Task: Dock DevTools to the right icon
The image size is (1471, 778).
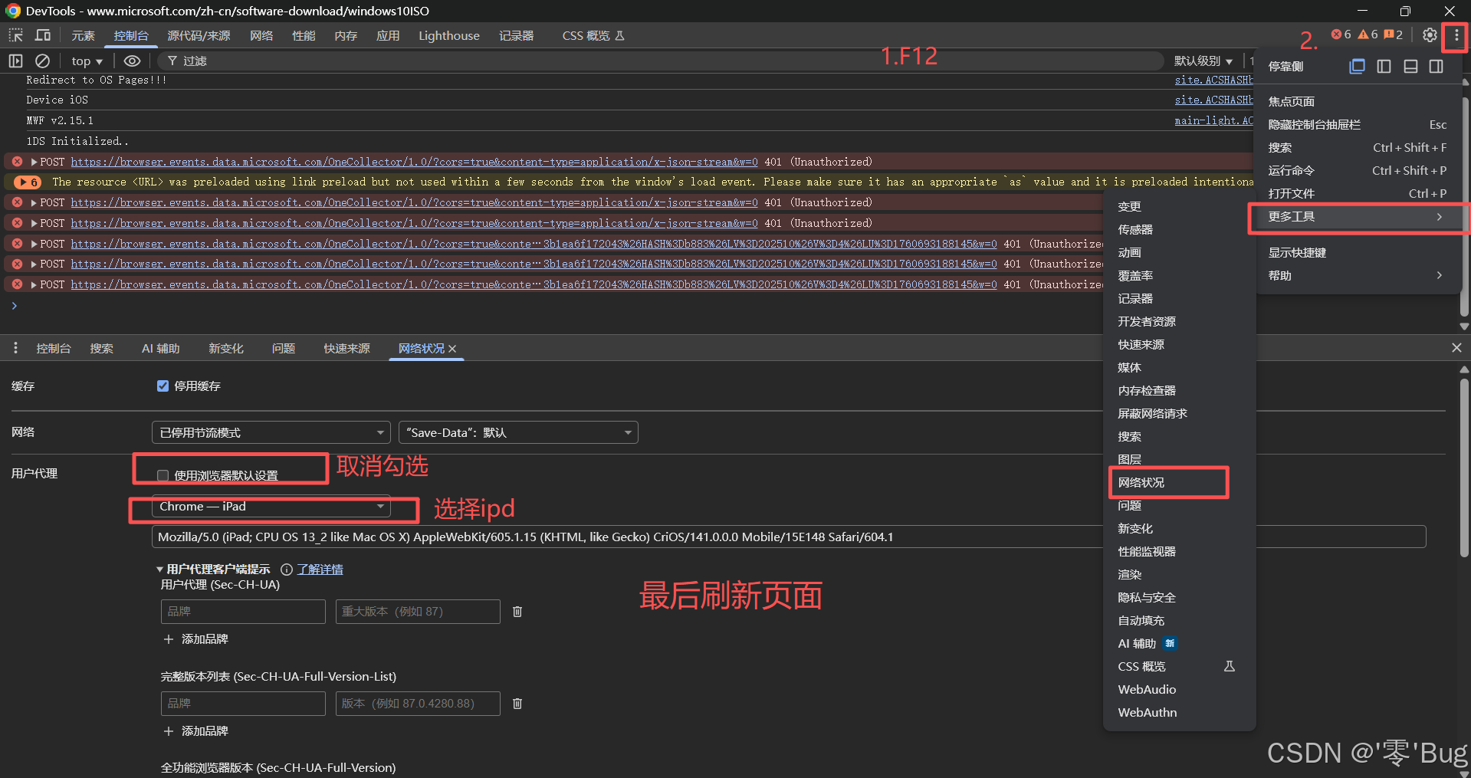Action: click(1437, 67)
